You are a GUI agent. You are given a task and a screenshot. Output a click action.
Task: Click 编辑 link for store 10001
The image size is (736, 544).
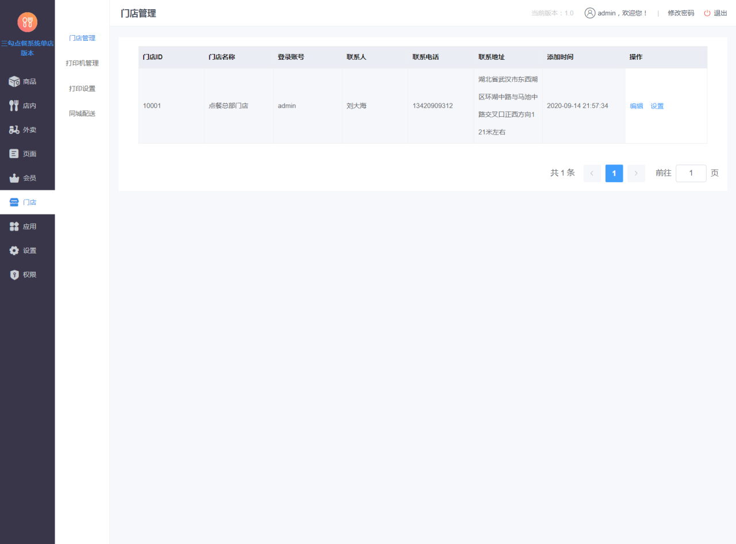click(637, 106)
